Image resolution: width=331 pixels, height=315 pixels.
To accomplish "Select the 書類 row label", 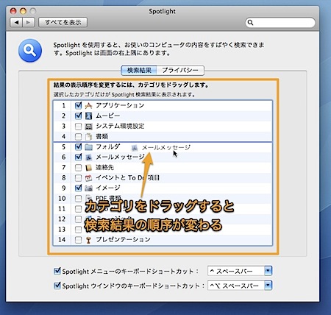I will pyautogui.click(x=102, y=136).
